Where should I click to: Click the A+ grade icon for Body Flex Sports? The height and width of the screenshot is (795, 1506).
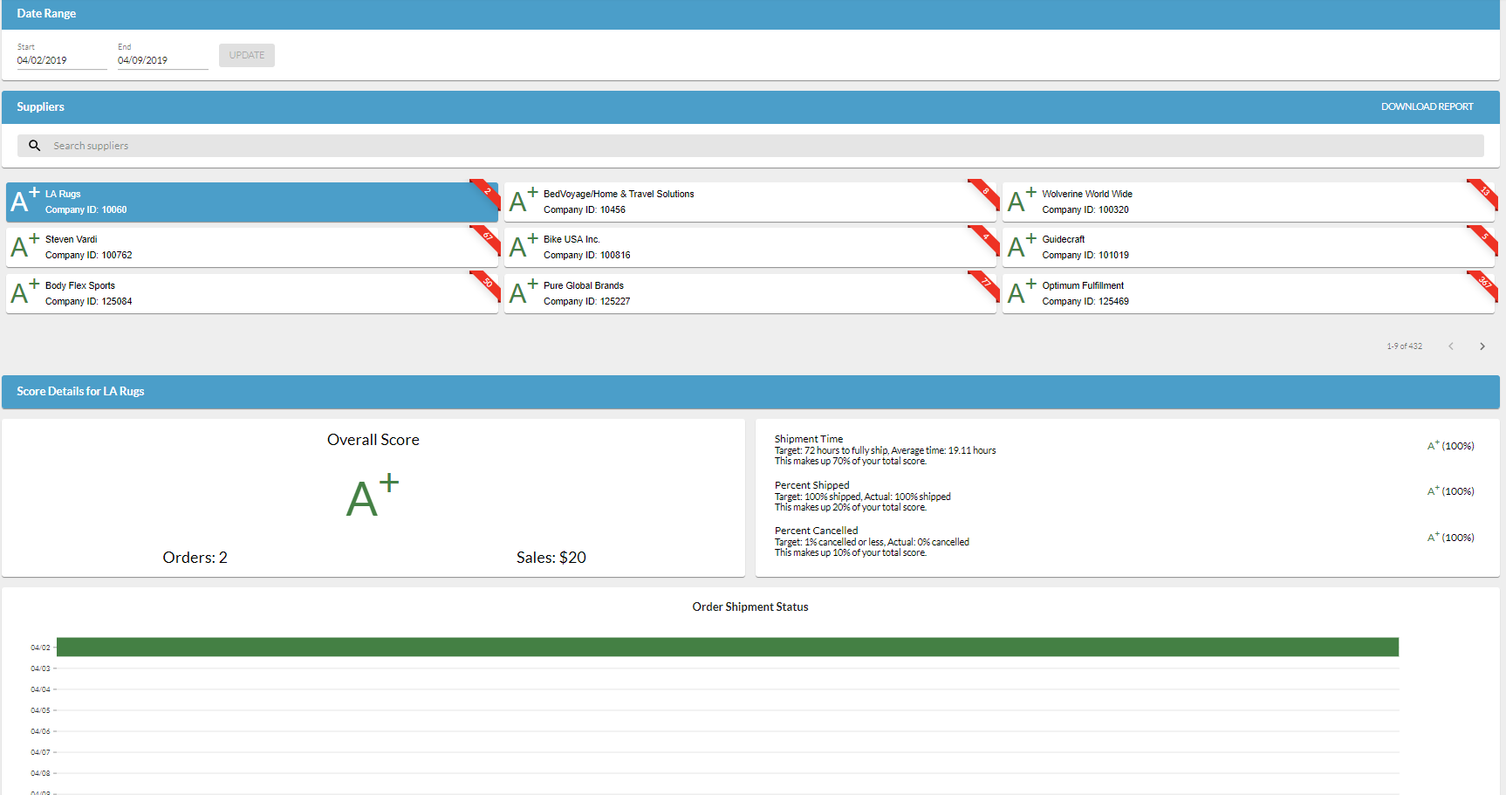(x=24, y=292)
